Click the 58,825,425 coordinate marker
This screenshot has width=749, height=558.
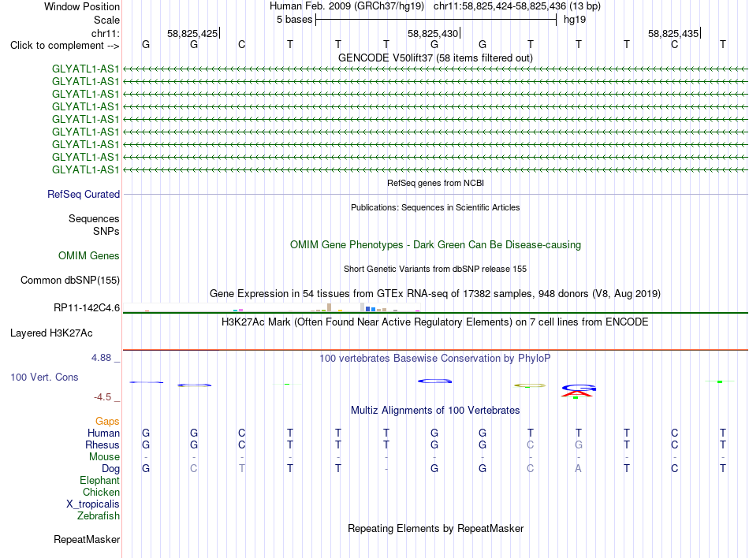(192, 33)
